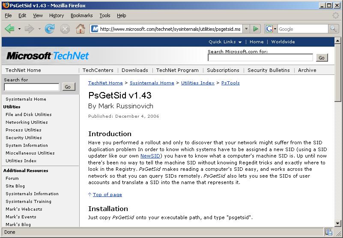Open Miscellaneous Utilities sidebar link
This screenshot has width=343, height=238.
(x=30, y=153)
